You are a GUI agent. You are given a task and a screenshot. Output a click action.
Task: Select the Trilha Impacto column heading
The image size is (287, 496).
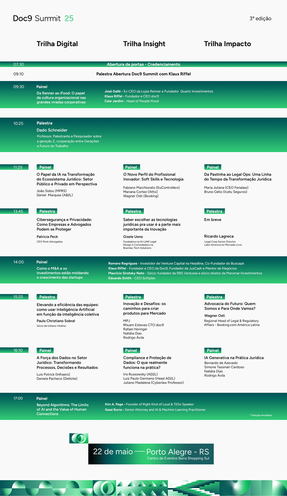pos(227,44)
